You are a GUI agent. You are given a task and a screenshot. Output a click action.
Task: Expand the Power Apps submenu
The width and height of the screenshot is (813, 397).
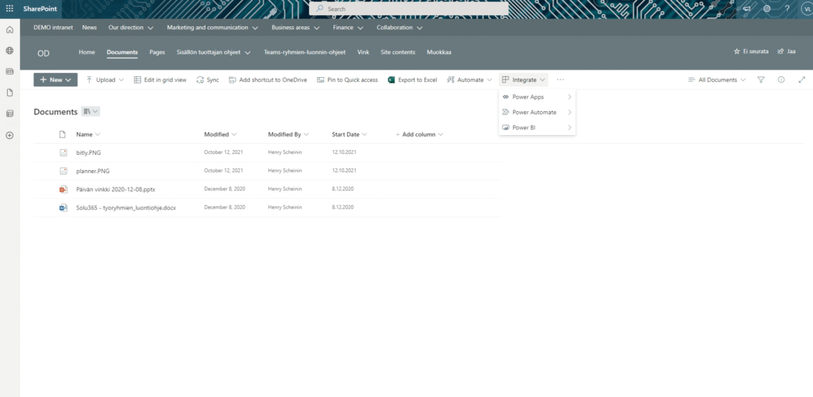pos(536,97)
